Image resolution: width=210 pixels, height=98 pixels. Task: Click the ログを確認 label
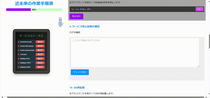coord(75,32)
